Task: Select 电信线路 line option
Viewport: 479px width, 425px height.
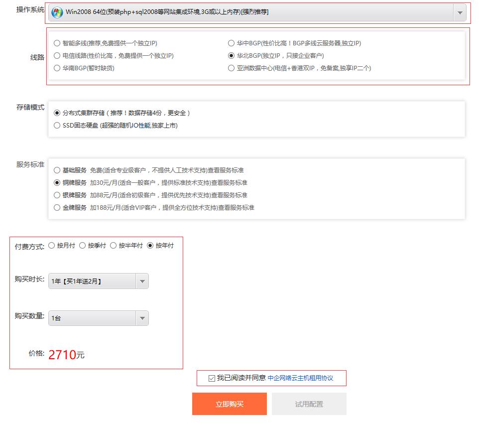Action: [x=57, y=56]
